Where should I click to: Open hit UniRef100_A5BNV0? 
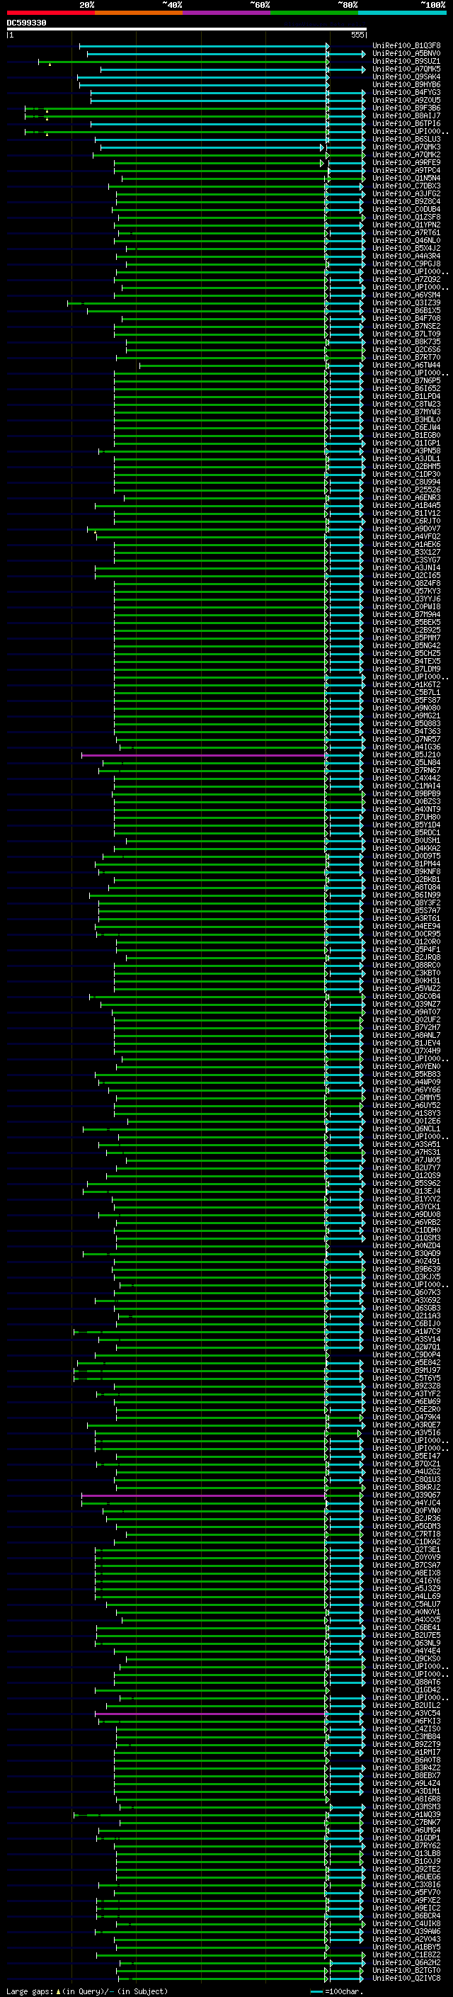(x=406, y=54)
